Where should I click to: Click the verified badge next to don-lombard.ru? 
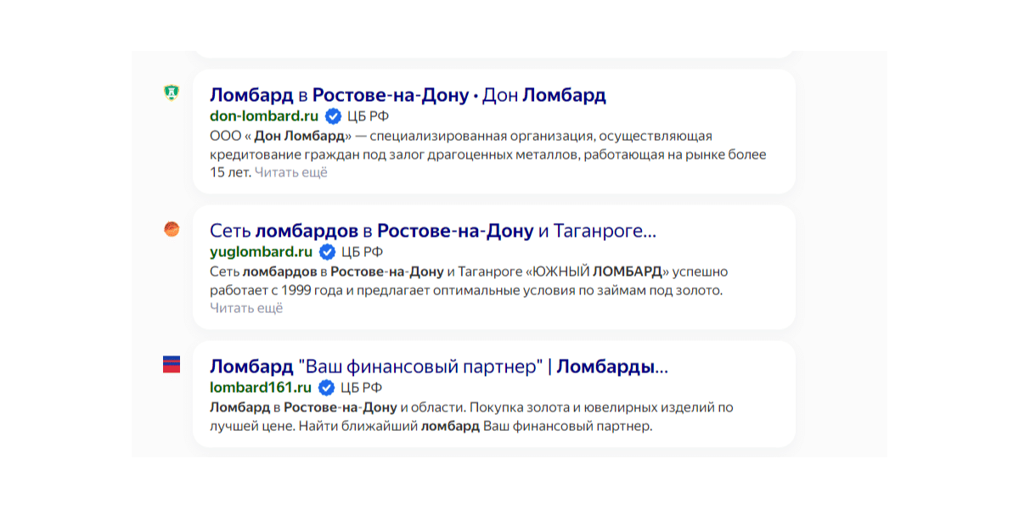334,116
